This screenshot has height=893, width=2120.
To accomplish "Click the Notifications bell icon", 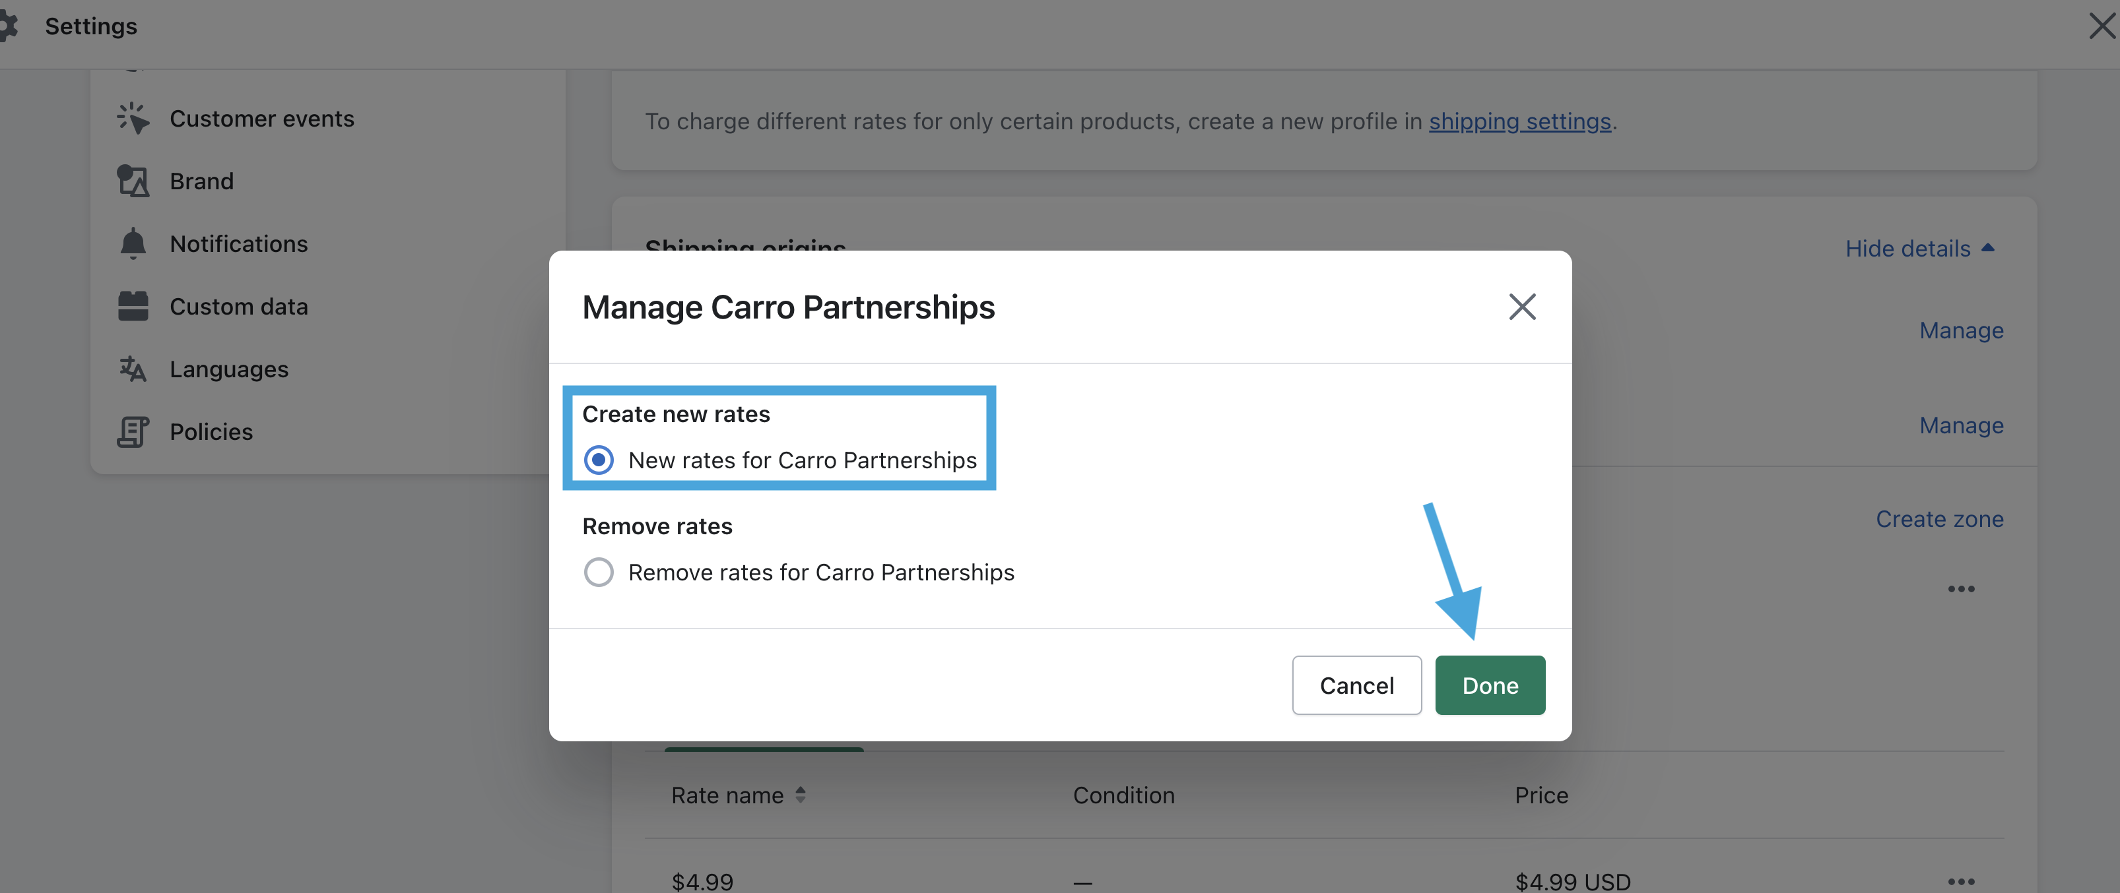I will (x=133, y=244).
